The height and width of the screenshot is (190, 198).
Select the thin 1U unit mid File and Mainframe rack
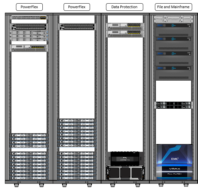point(173,104)
